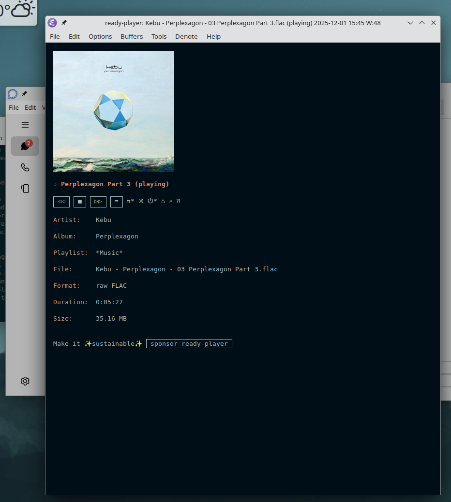
Task: Toggle the repeat arrows icon
Action: click(x=130, y=201)
